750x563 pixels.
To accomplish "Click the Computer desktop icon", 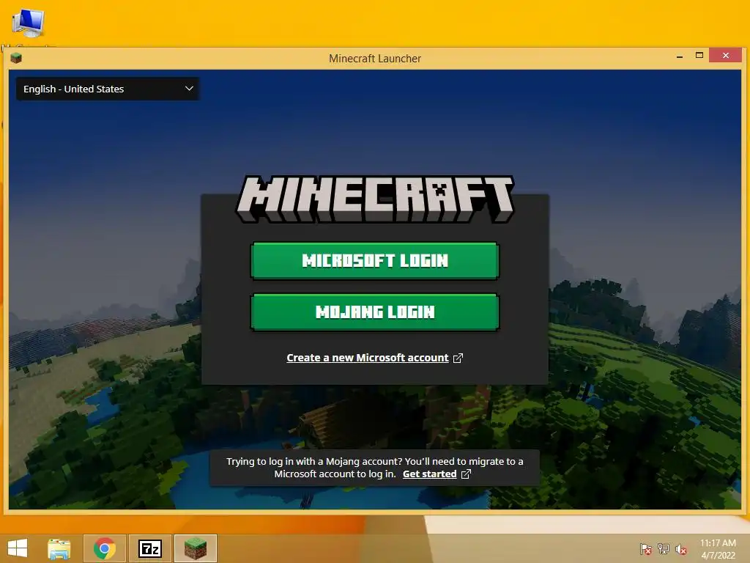I will click(29, 23).
